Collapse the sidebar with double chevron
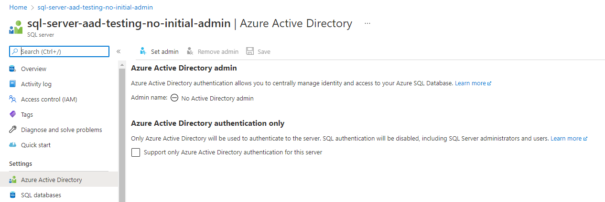The width and height of the screenshot is (605, 202). pos(118,51)
